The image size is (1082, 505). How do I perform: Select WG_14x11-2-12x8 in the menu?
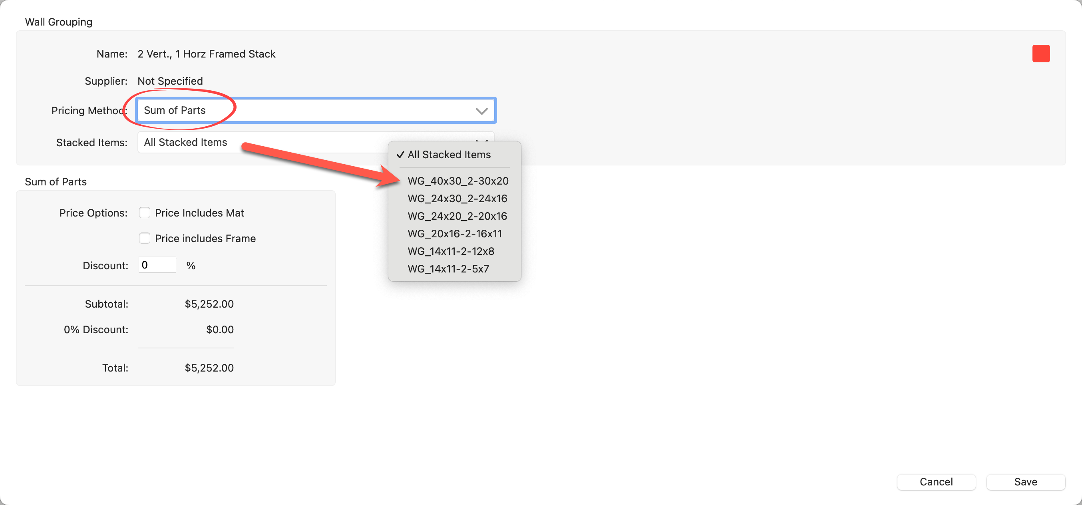pos(451,251)
